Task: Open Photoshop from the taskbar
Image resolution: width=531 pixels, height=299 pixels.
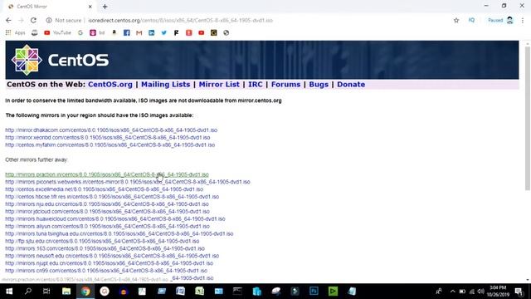Action: pyautogui.click(x=314, y=292)
